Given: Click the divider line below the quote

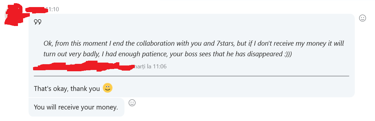Looking at the screenshot, I should coord(191,76).
